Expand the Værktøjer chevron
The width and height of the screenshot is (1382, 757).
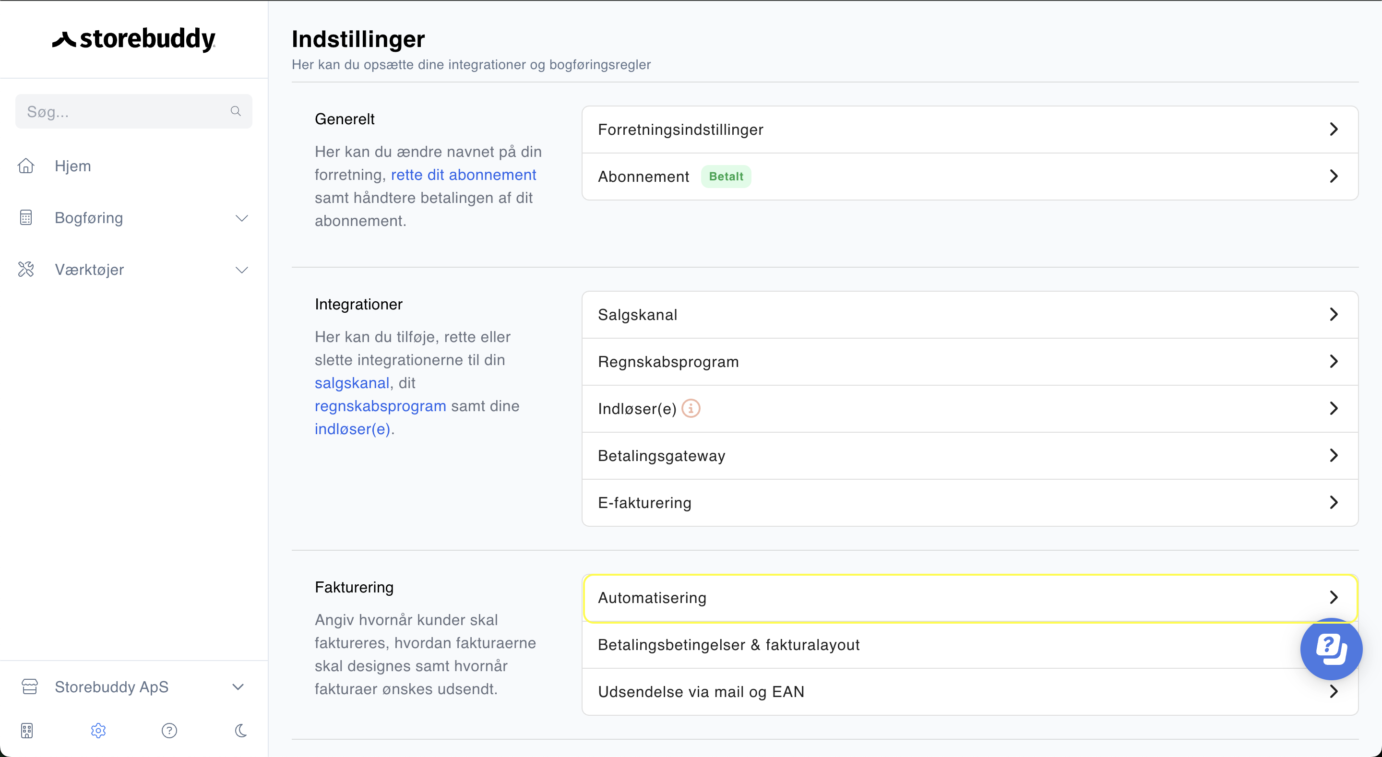242,270
